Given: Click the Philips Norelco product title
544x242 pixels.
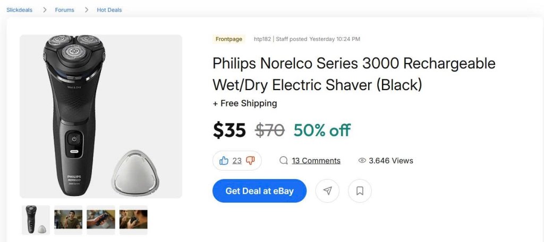Looking at the screenshot, I should pos(354,74).
